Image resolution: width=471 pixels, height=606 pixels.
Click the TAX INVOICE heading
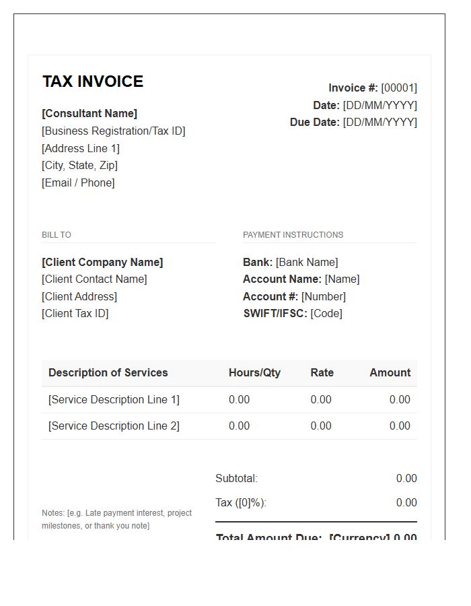tap(93, 81)
